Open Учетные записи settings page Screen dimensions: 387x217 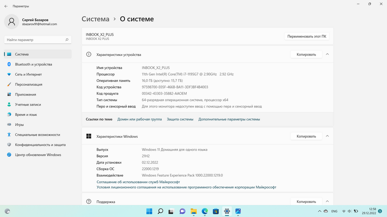[x=38, y=105]
